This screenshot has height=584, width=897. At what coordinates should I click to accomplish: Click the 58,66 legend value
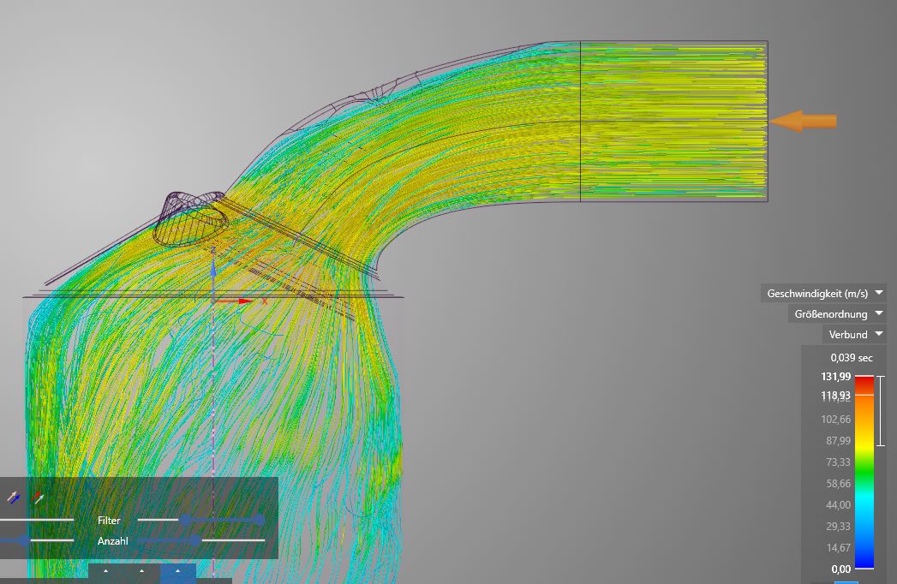(x=838, y=483)
